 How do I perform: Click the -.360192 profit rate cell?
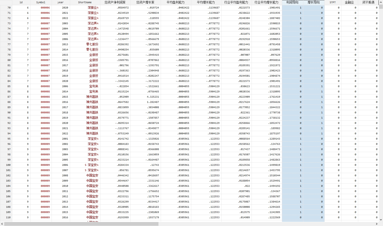point(115,71)
